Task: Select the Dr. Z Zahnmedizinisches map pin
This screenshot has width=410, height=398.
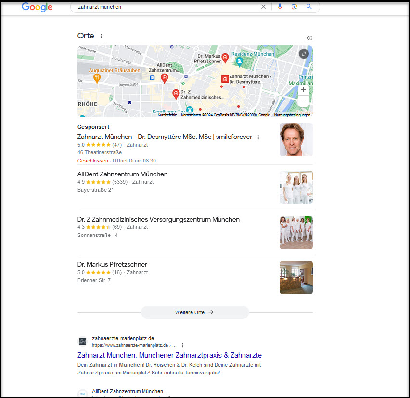Action: click(176, 94)
